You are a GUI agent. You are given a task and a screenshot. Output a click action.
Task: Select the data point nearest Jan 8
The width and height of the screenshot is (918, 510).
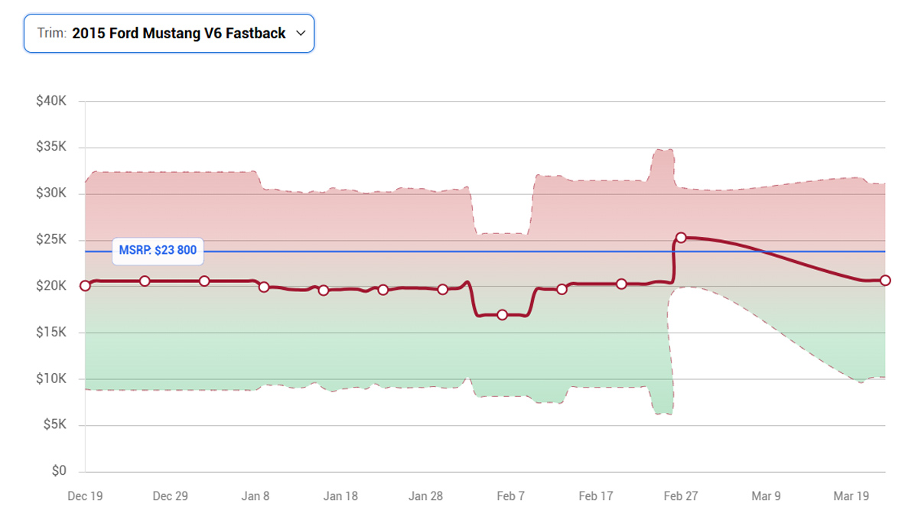[264, 287]
